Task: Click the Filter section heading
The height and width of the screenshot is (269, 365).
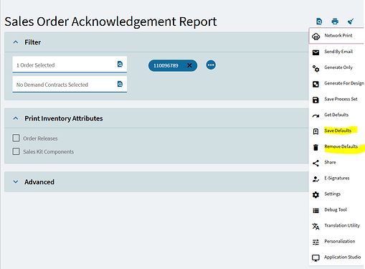Action: point(32,42)
